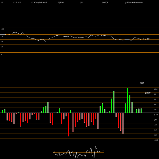Click the last green MR bar
The image size is (159, 159).
(x=141, y=111)
